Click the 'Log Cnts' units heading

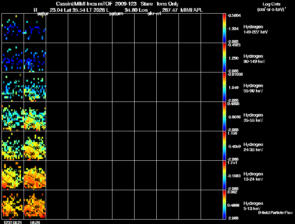click(271, 4)
